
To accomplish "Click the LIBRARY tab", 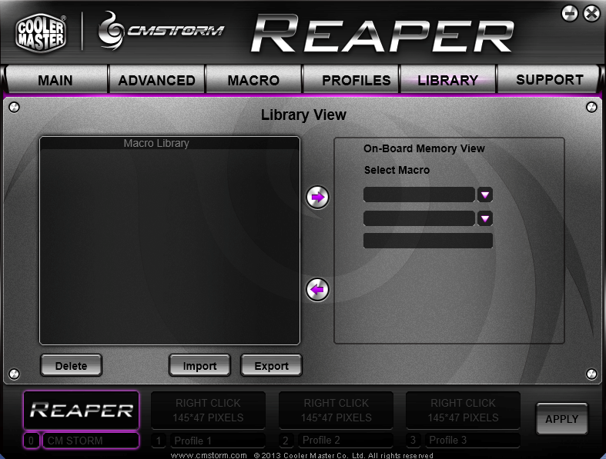I will (x=448, y=80).
